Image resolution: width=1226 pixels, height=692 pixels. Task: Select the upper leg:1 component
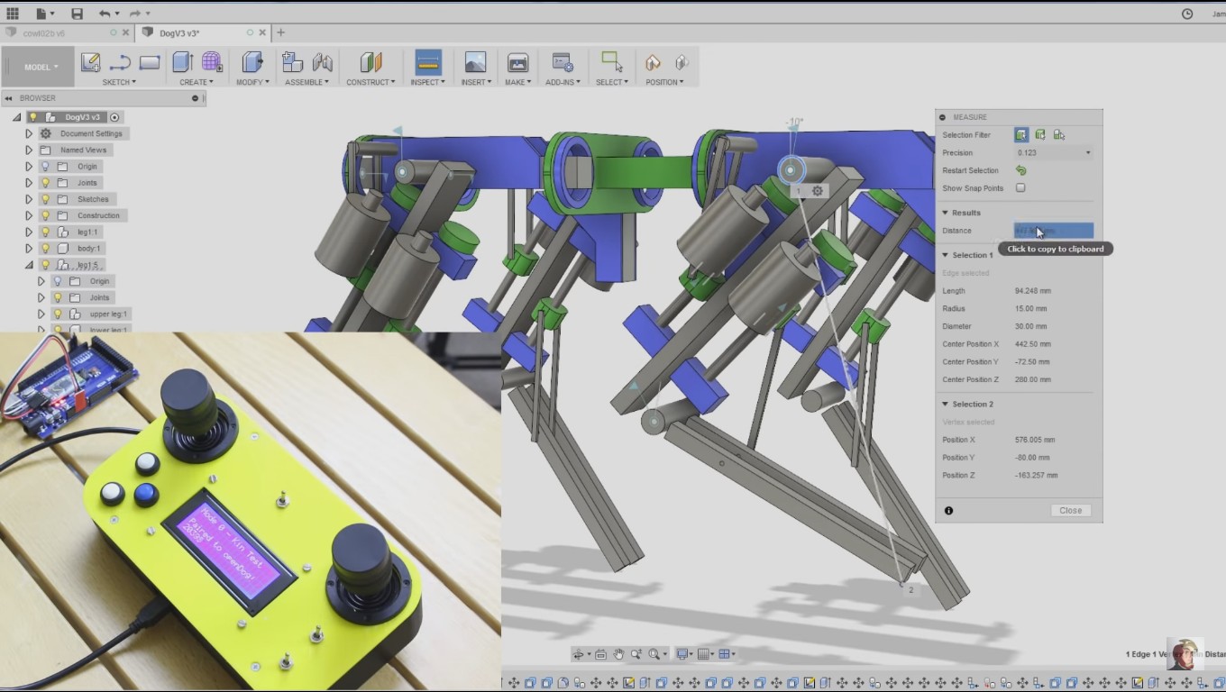click(108, 314)
